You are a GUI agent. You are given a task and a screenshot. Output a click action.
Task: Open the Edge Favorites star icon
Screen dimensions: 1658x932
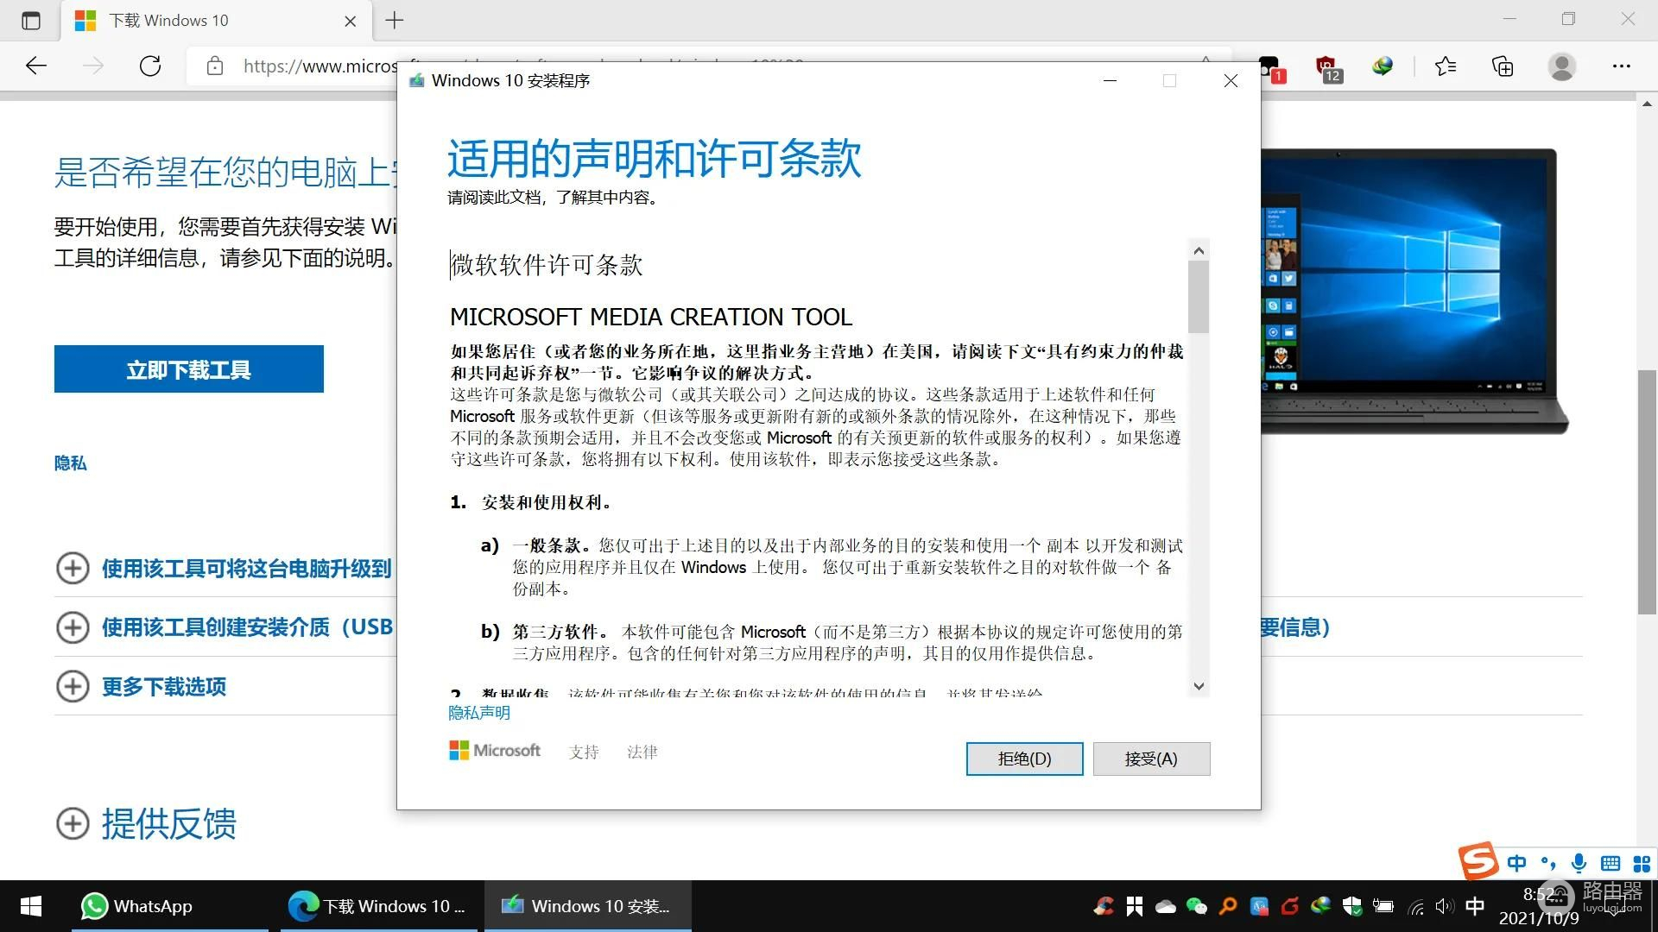click(x=1445, y=66)
